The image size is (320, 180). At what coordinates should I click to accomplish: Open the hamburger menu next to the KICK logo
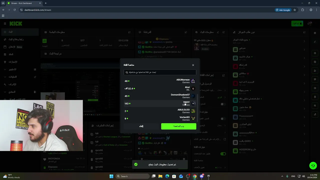pyautogui.click(x=5, y=23)
